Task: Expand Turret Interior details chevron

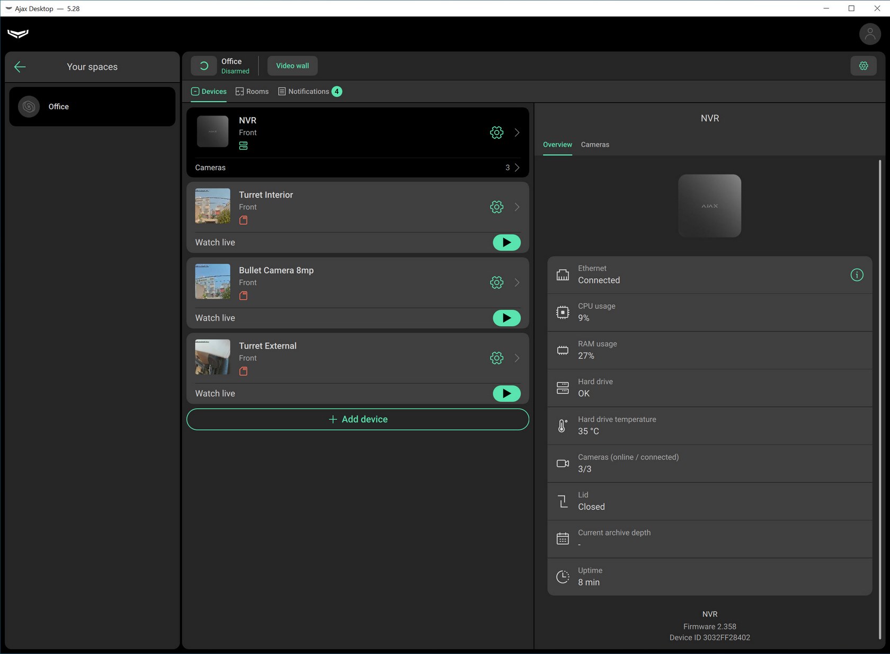Action: [517, 207]
